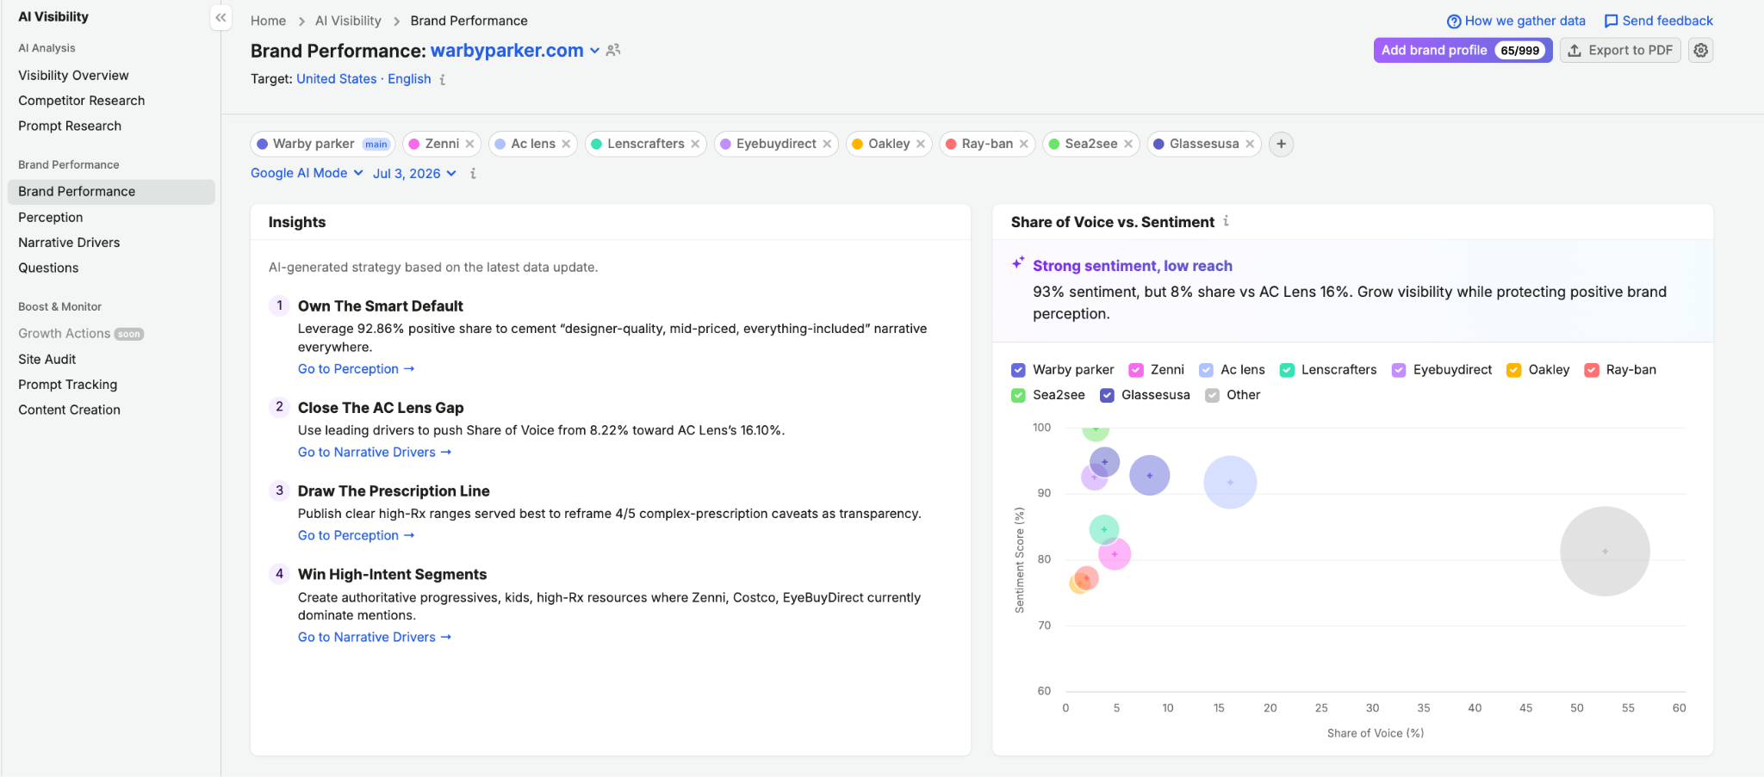Click info icon beside Share of Voice title
The height and width of the screenshot is (777, 1764).
(1226, 221)
